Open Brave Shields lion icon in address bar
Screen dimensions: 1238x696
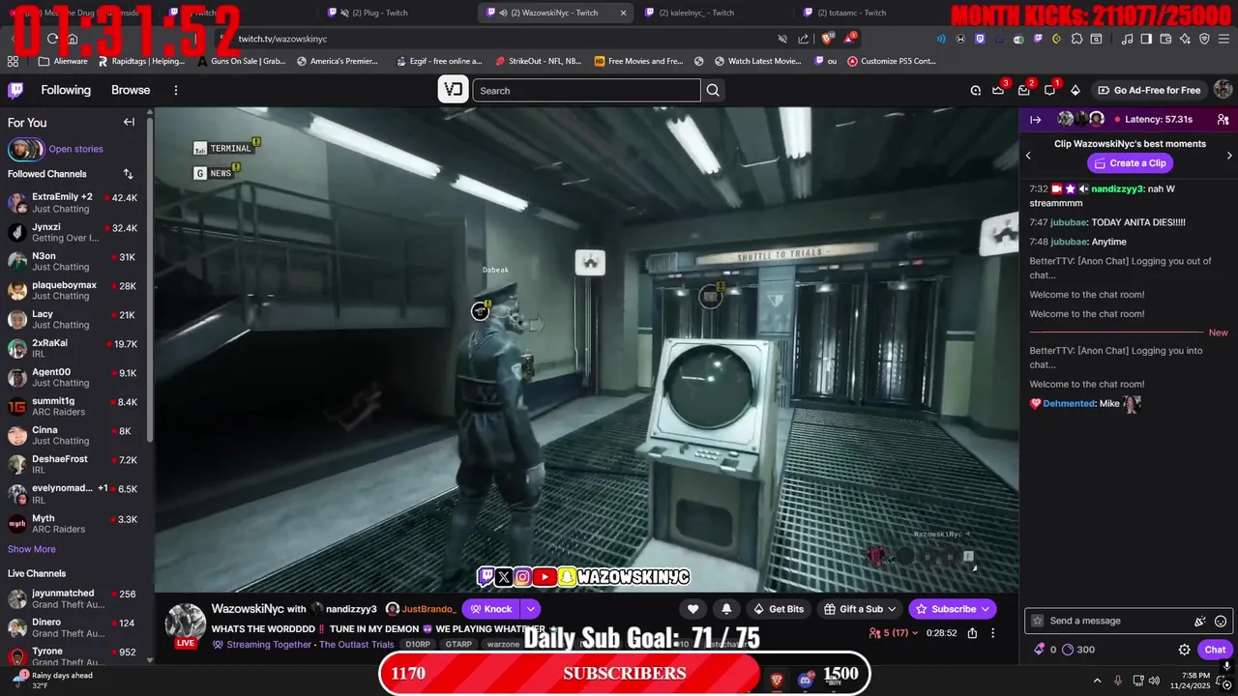pos(827,39)
